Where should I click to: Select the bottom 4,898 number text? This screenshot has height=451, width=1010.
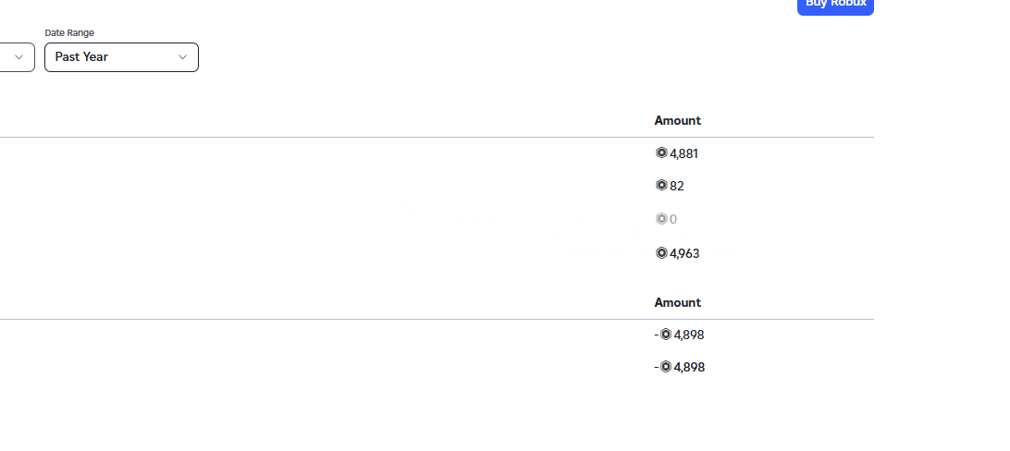click(x=689, y=368)
